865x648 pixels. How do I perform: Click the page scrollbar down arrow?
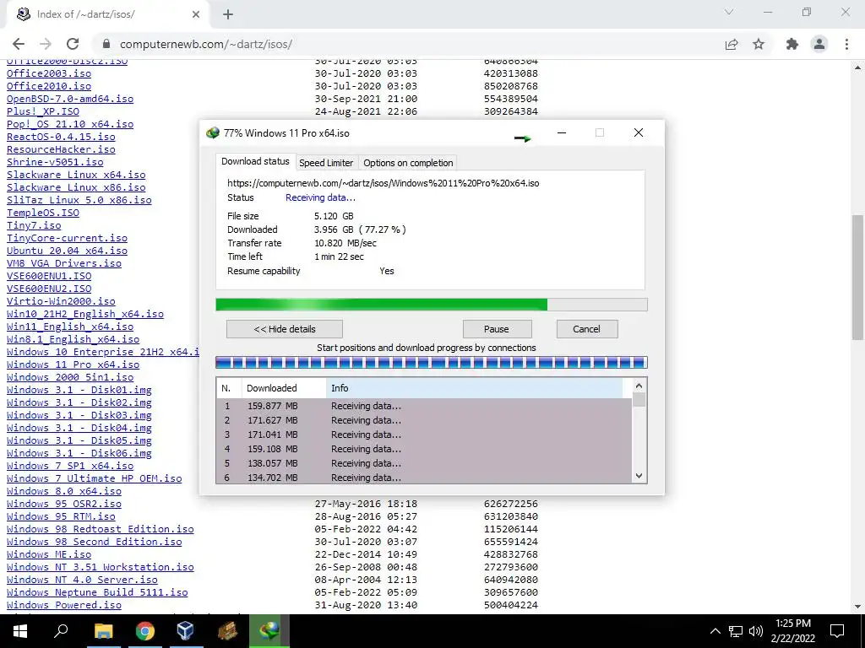click(858, 607)
